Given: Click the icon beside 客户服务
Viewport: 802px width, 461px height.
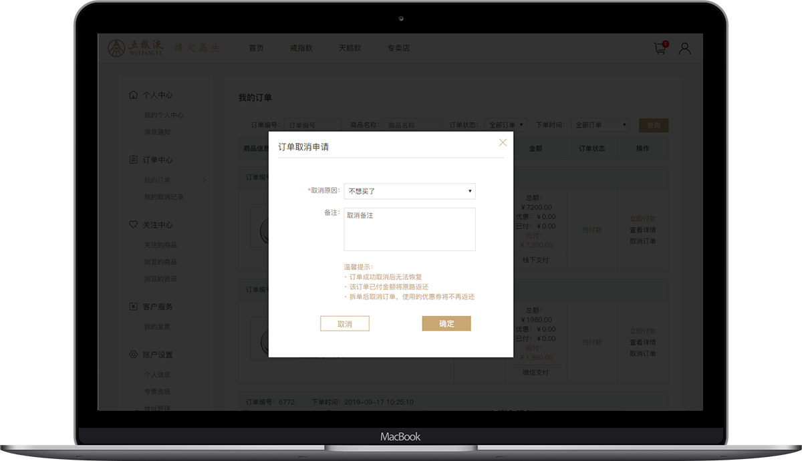Looking at the screenshot, I should coord(133,306).
